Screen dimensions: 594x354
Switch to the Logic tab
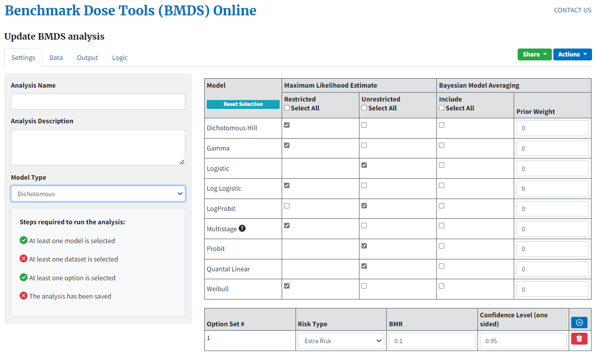119,57
